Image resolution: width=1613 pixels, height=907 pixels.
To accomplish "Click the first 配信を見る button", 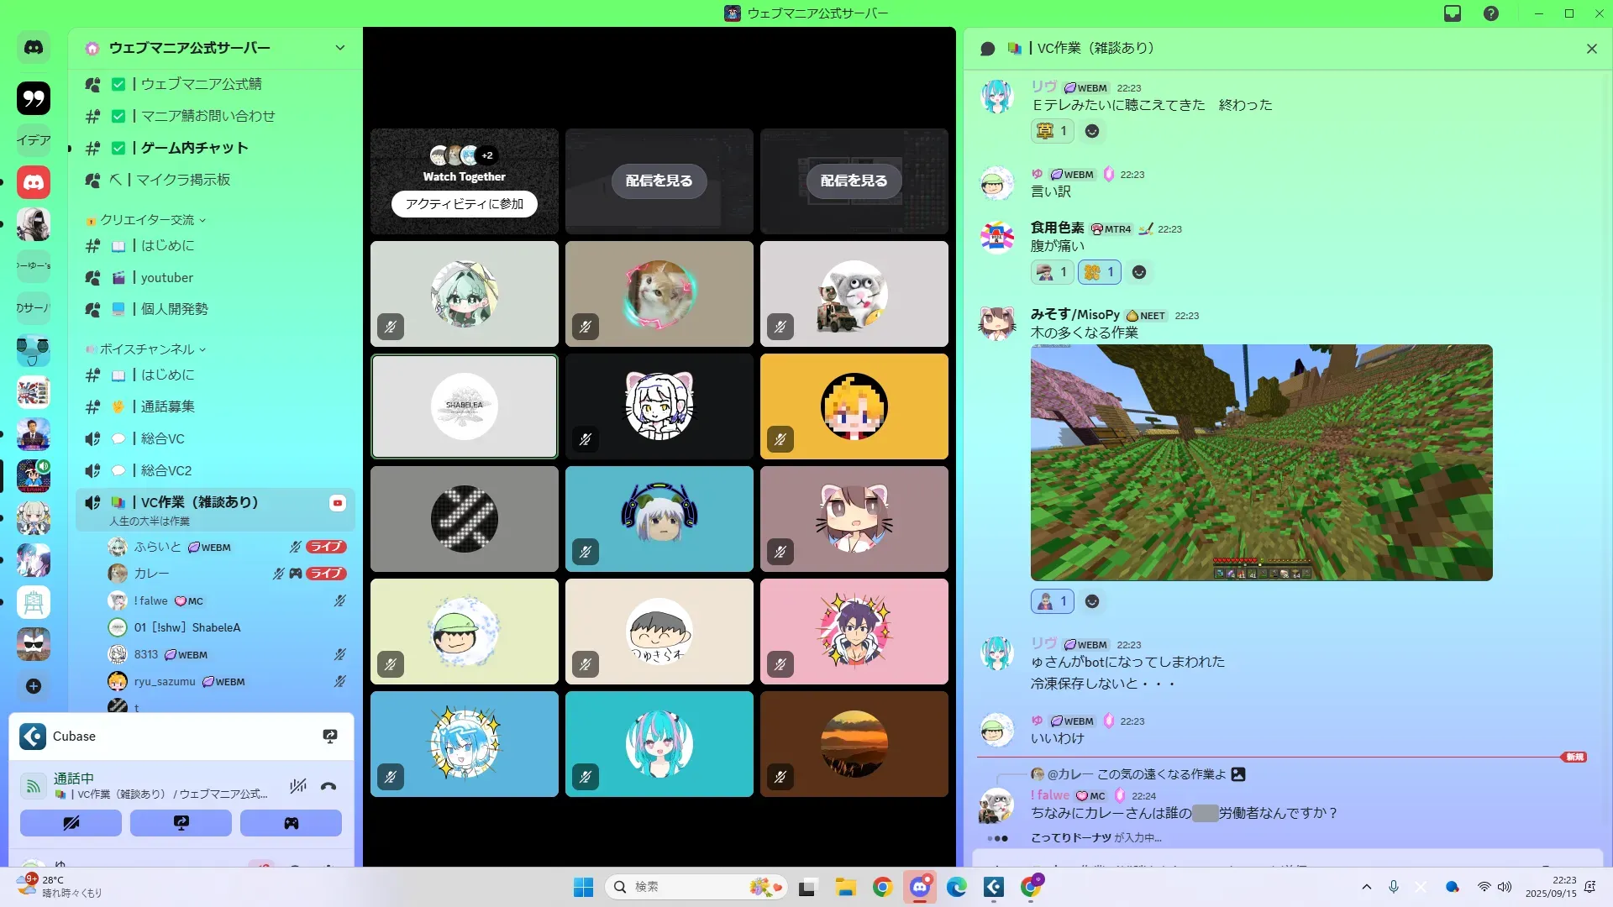I will pos(659,181).
